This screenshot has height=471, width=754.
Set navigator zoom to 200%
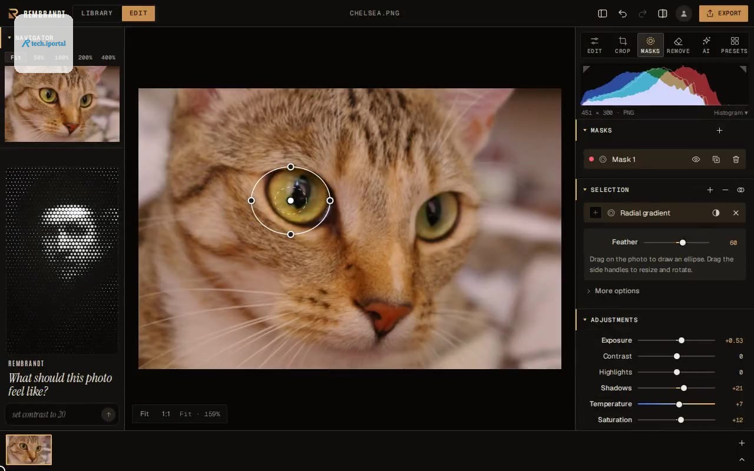click(85, 58)
